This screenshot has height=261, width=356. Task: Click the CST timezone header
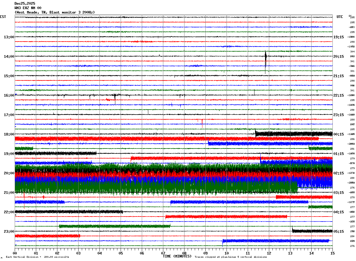coord(3,17)
